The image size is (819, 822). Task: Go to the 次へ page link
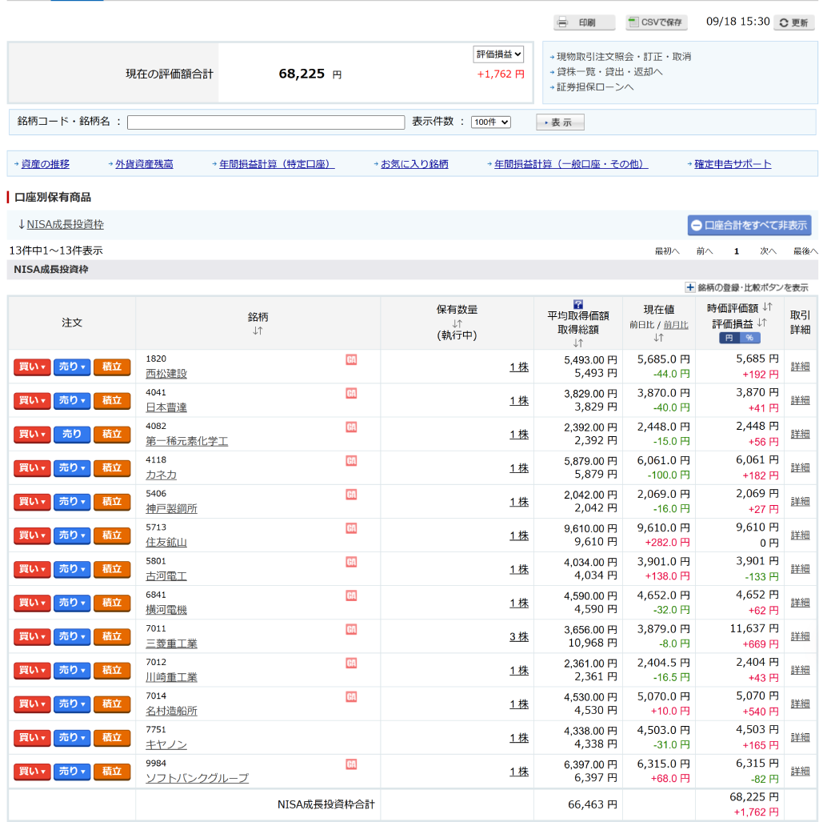(x=768, y=251)
